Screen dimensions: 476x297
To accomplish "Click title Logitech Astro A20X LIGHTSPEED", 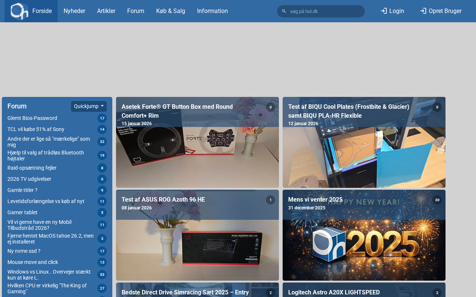I will [334, 292].
